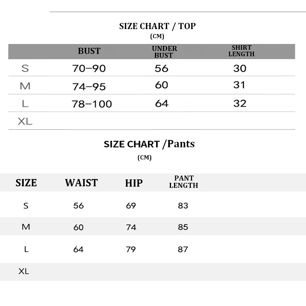Image resolution: width=306 pixels, height=306 pixels.
Task: Click the bust value 74–95
Action: click(89, 87)
